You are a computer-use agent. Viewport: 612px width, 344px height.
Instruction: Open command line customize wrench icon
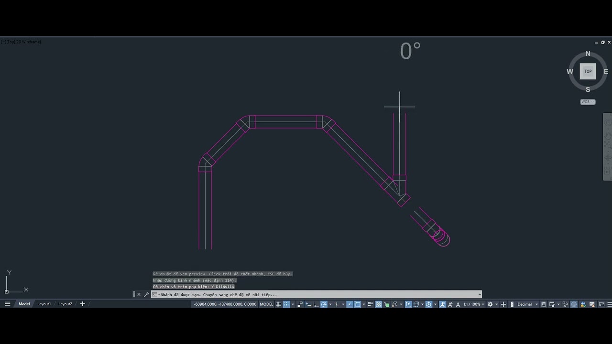click(146, 294)
